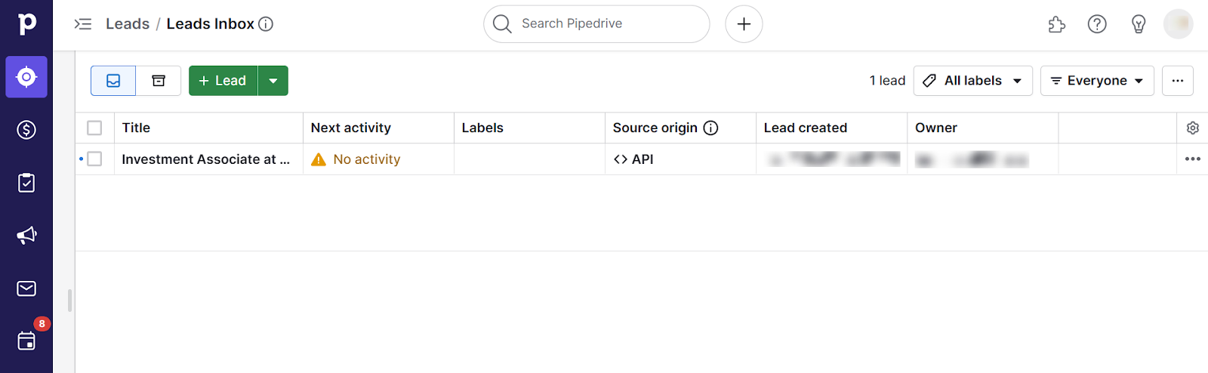Open Campaigns megaphone icon in sidebar

pyautogui.click(x=26, y=236)
